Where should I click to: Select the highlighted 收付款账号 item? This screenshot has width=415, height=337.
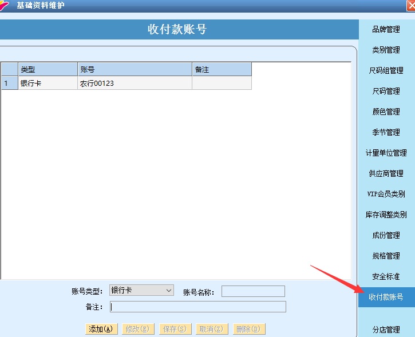(x=386, y=297)
